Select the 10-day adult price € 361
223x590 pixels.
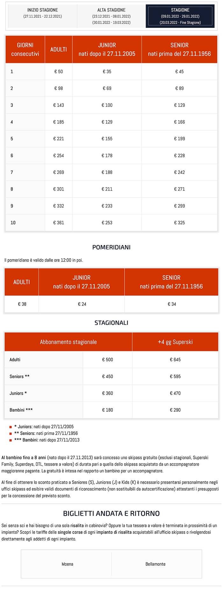59,223
